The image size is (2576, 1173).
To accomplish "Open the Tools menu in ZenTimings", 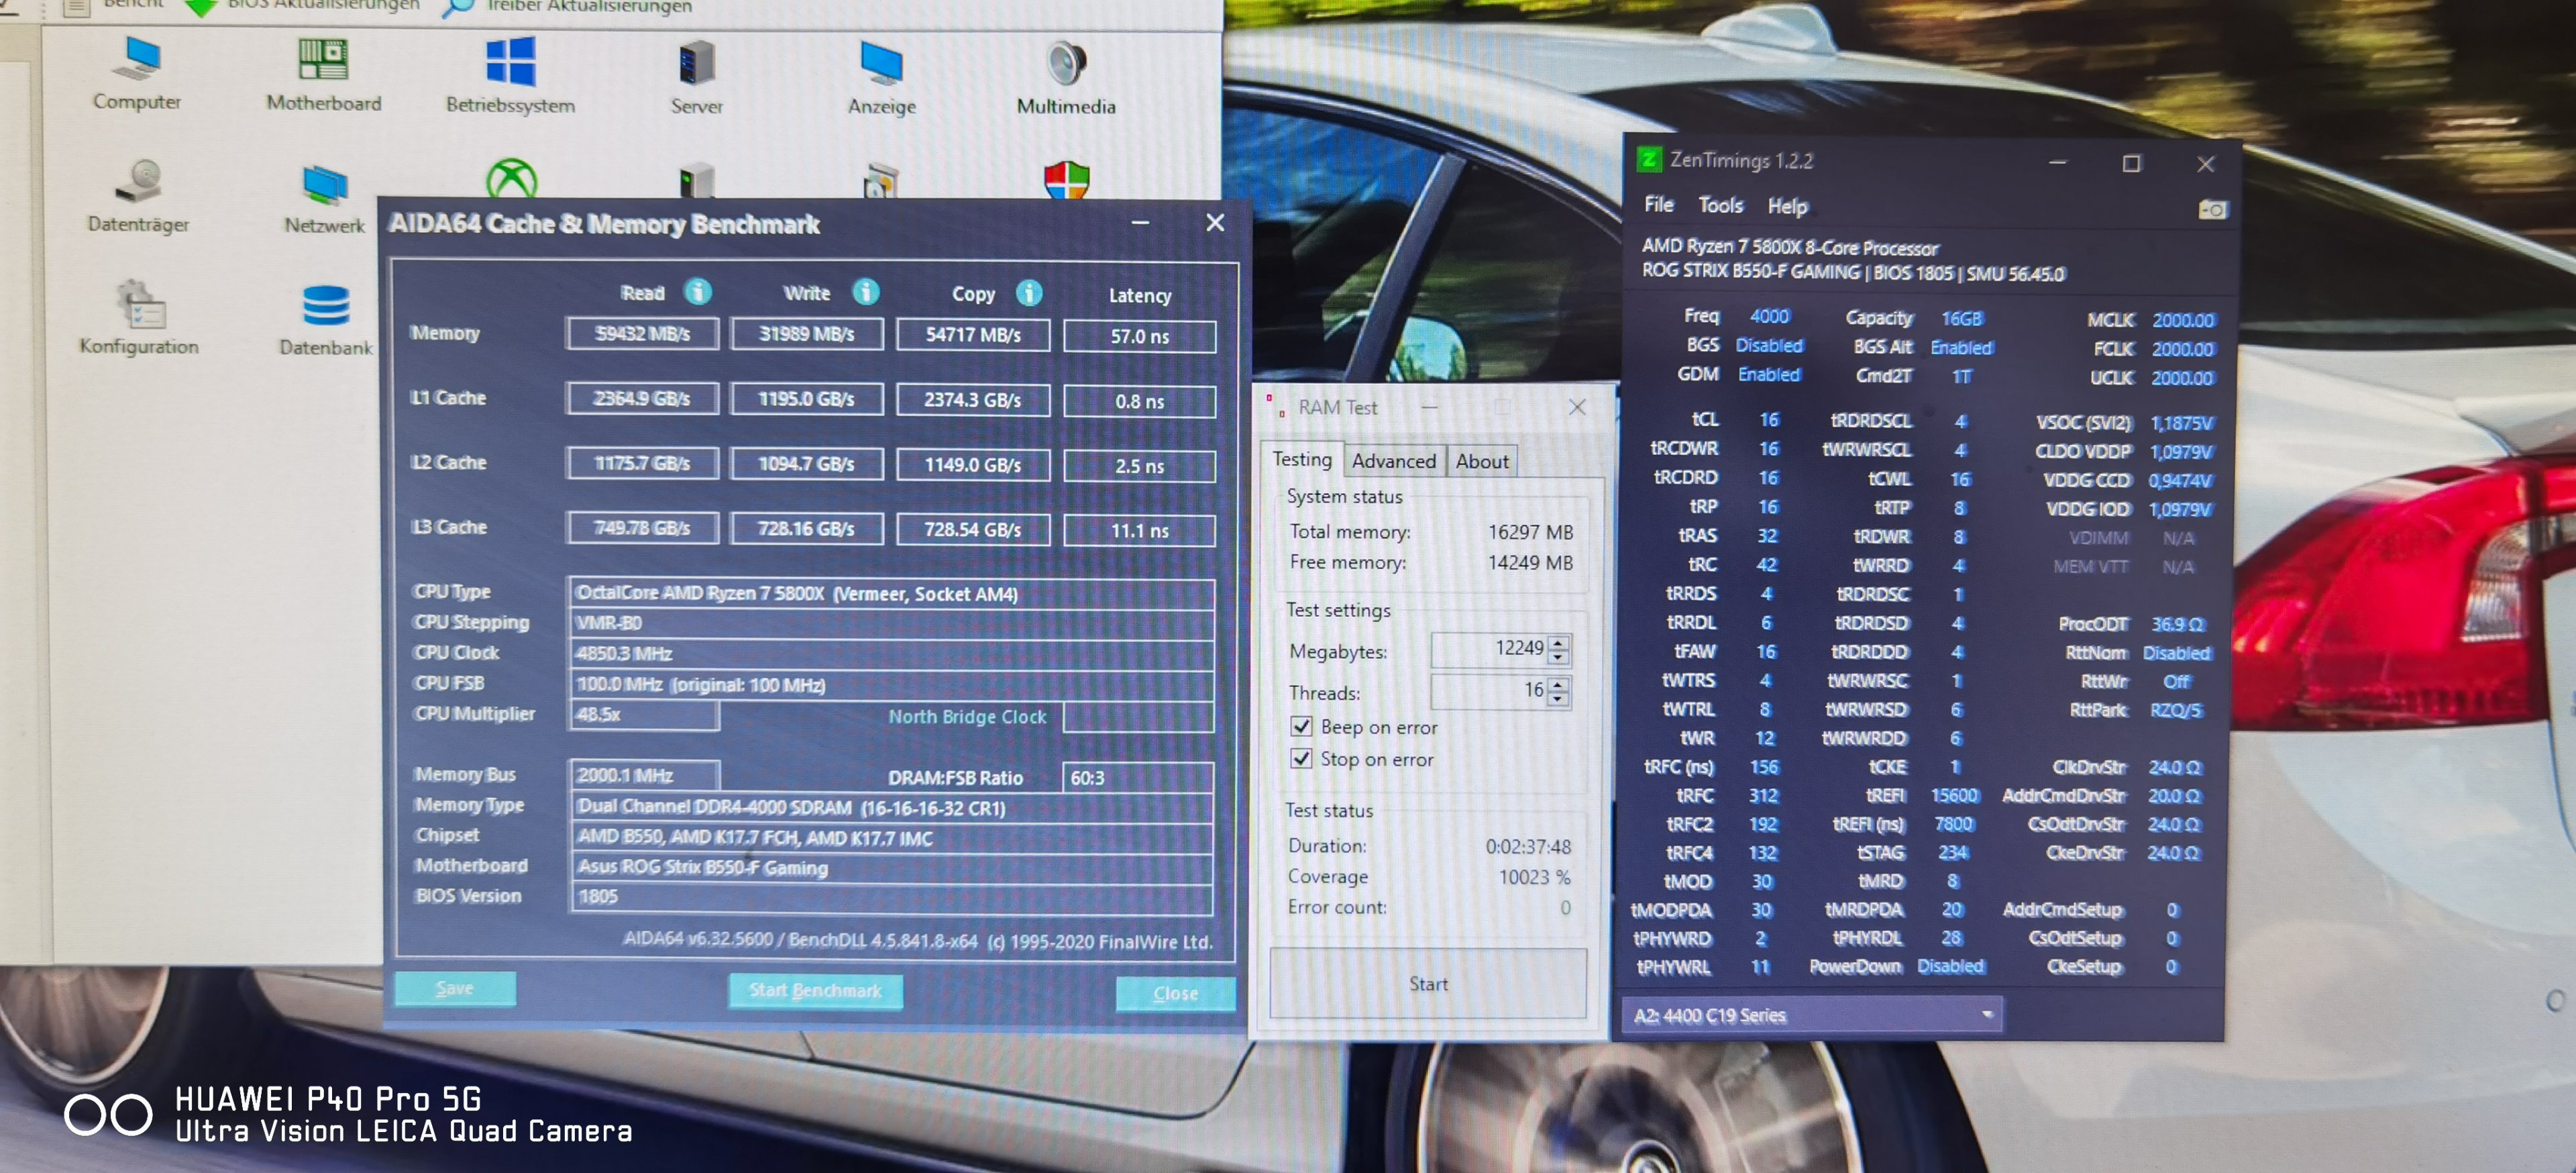I will click(1720, 205).
